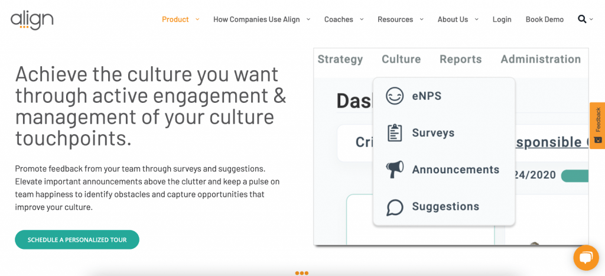Expand the chevron next to search
Screen dimensions: 605x276
591,20
